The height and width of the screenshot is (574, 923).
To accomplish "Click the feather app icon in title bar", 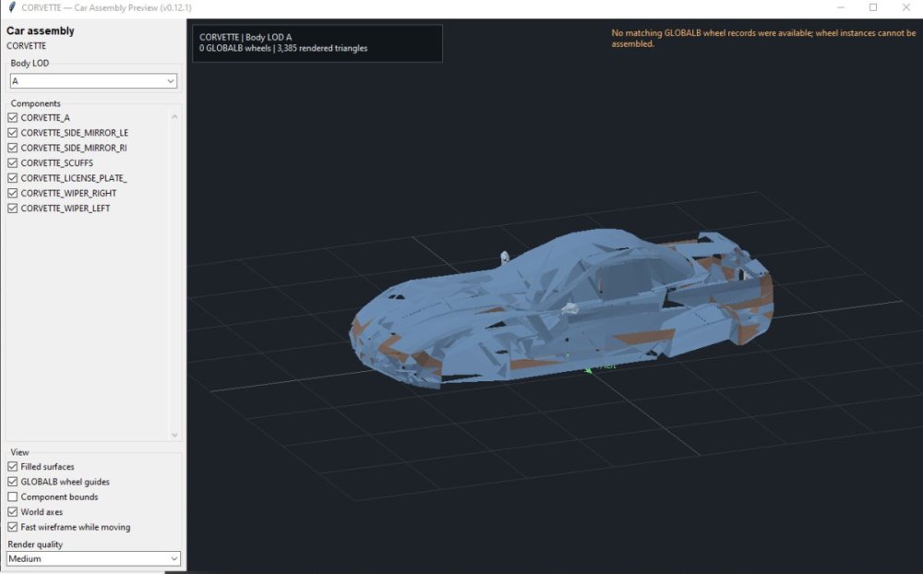I will (x=11, y=7).
